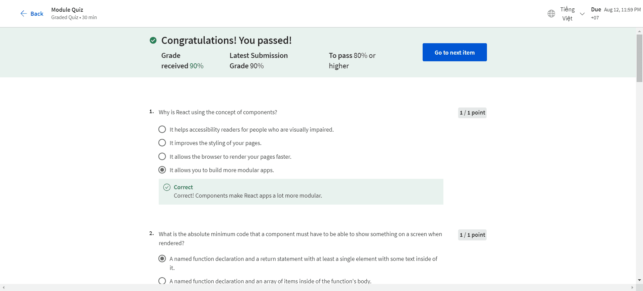Open the Tiếng Việt language selector

click(x=567, y=14)
